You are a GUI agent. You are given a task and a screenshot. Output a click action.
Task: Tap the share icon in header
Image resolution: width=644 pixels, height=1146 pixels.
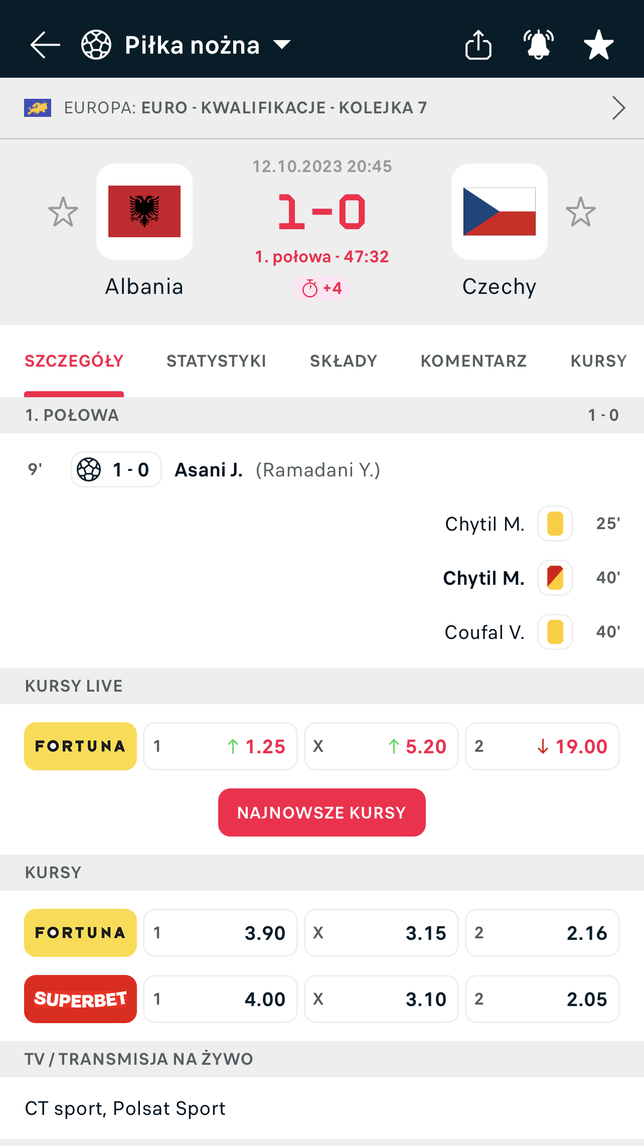(x=478, y=45)
